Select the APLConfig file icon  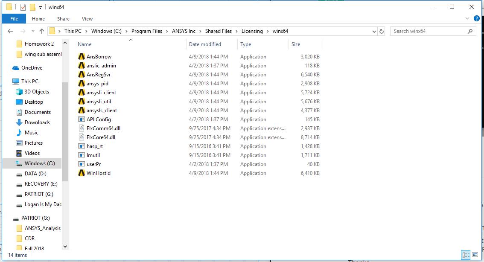[82, 119]
